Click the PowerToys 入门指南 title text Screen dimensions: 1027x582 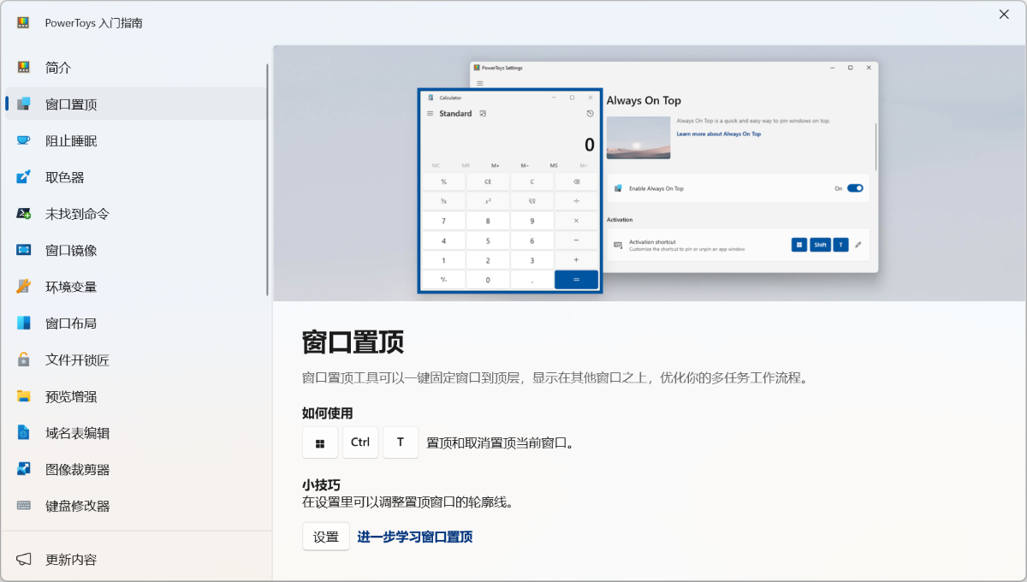(x=94, y=23)
